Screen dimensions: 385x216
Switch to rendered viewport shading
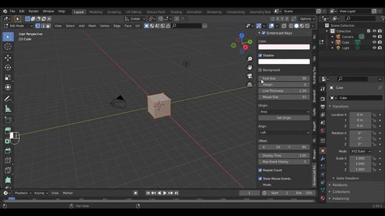pyautogui.click(x=307, y=26)
